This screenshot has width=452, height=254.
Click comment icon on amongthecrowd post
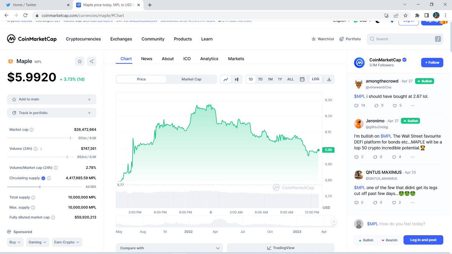pyautogui.click(x=356, y=105)
